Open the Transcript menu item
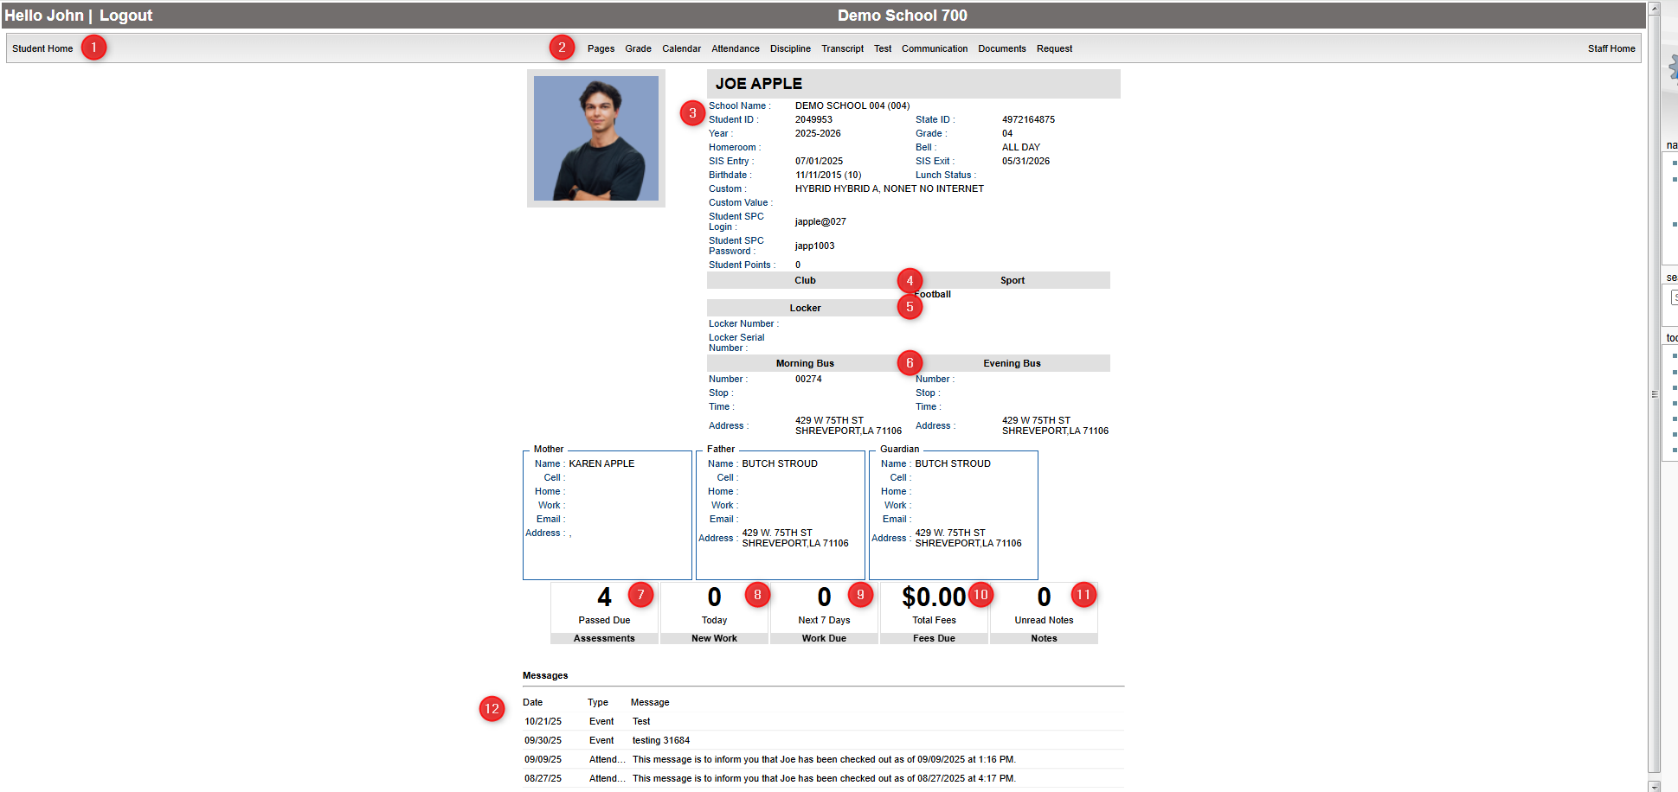Screen dimensions: 1678x792 (842, 48)
